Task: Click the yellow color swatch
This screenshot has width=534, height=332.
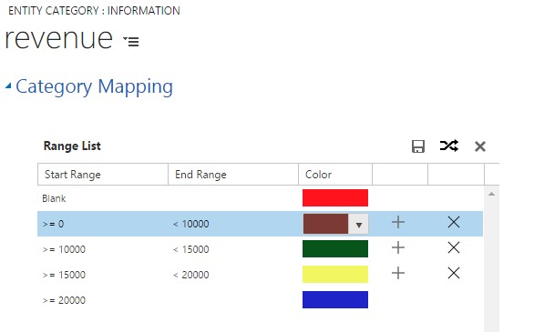Action: pyautogui.click(x=335, y=274)
